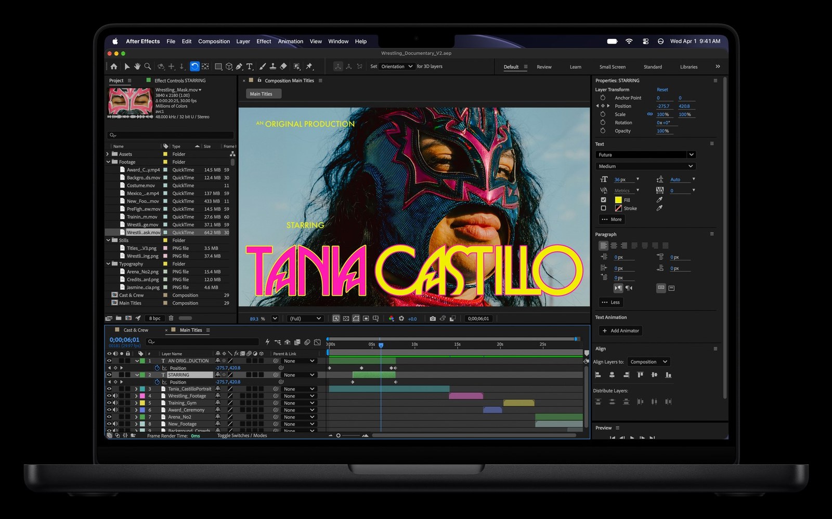Click the timeline zoom slider
This screenshot has height=519, width=832.
click(x=348, y=435)
